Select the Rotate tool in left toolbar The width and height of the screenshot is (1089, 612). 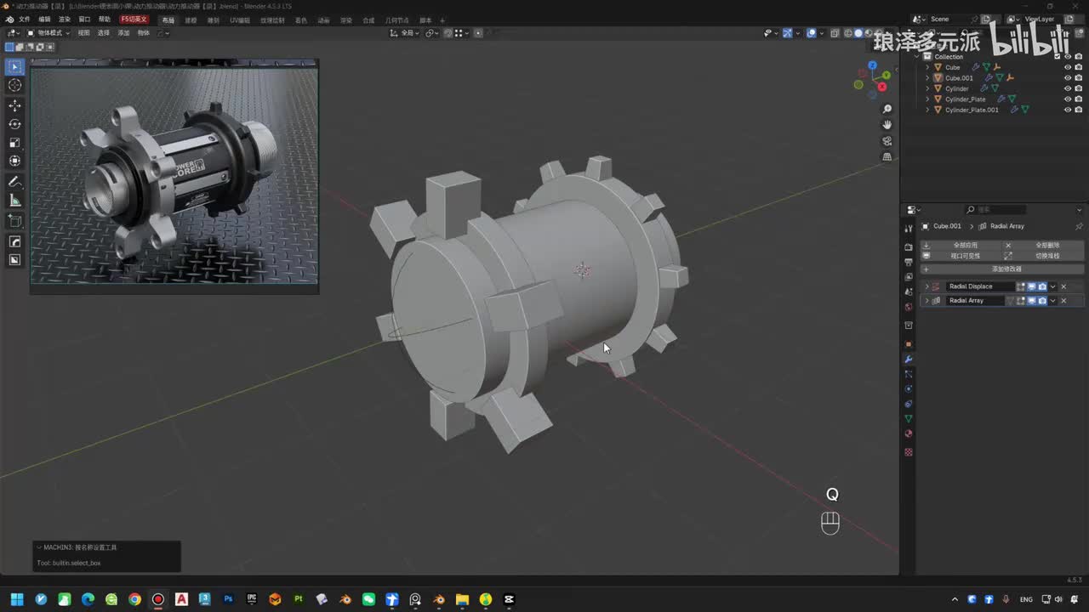tap(14, 124)
